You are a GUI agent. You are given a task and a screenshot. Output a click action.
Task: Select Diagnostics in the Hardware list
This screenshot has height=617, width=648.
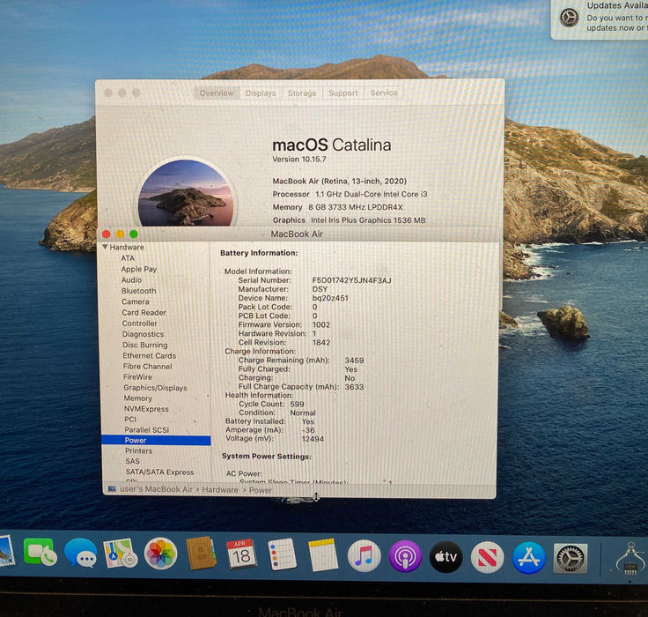(143, 334)
